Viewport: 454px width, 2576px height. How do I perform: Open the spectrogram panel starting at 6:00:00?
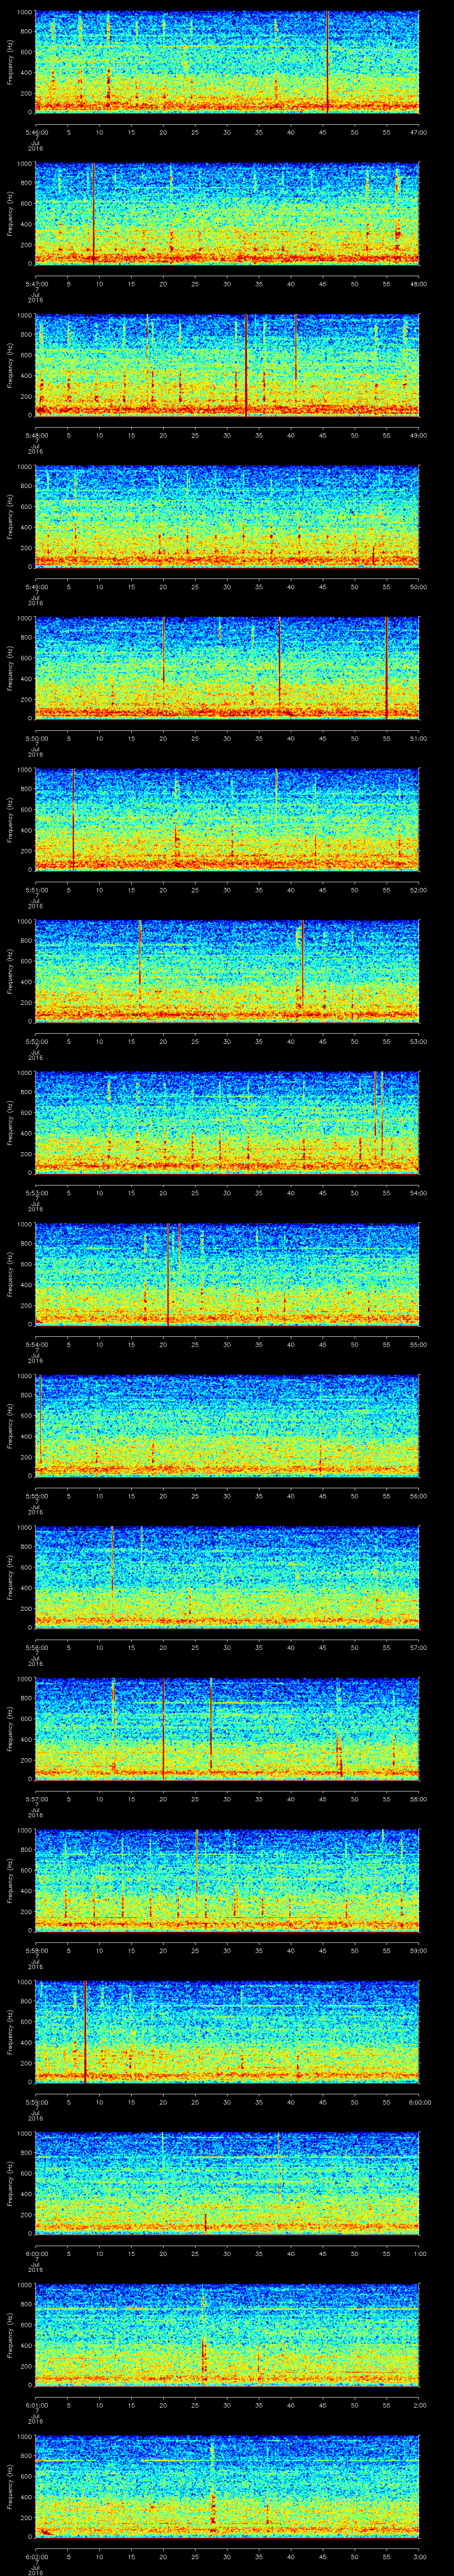(x=227, y=2183)
